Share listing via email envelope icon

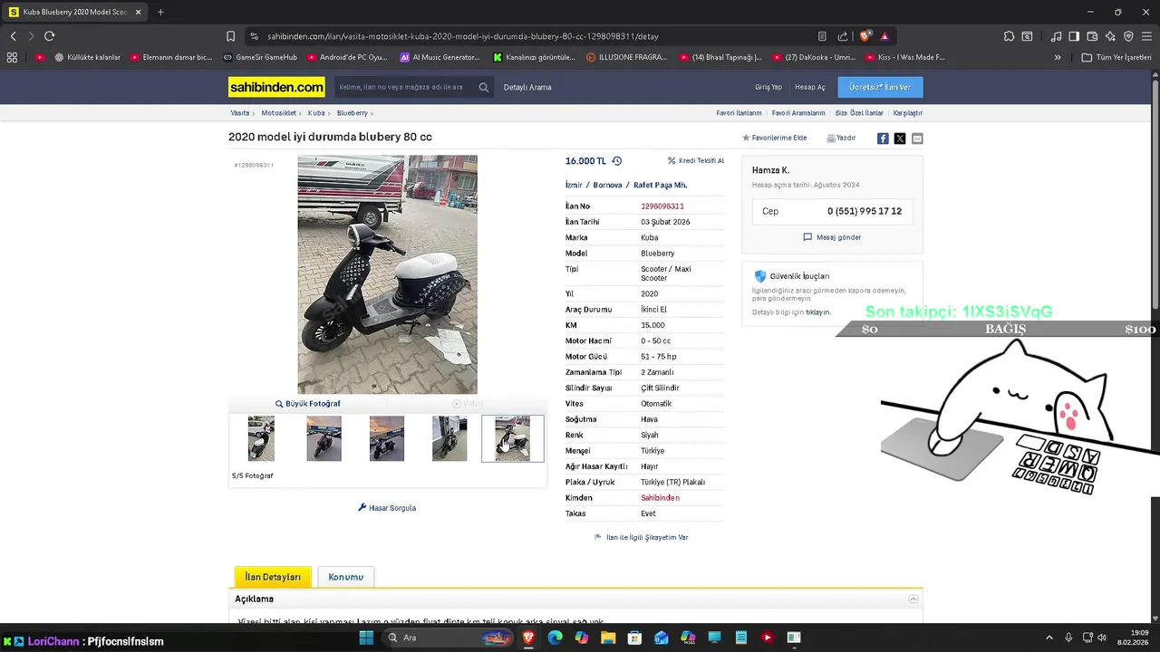pos(917,139)
